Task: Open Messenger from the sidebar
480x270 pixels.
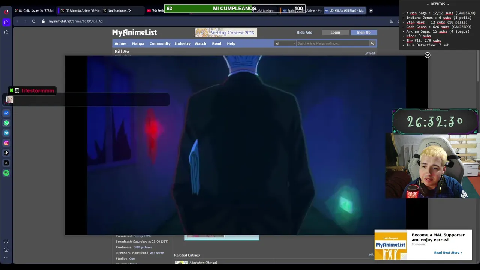Action: (x=6, y=113)
